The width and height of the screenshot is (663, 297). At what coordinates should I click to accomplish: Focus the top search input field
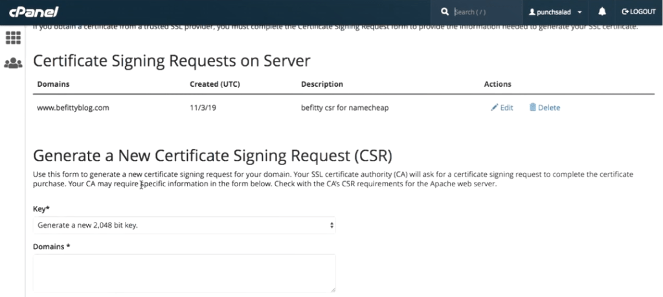(x=486, y=12)
